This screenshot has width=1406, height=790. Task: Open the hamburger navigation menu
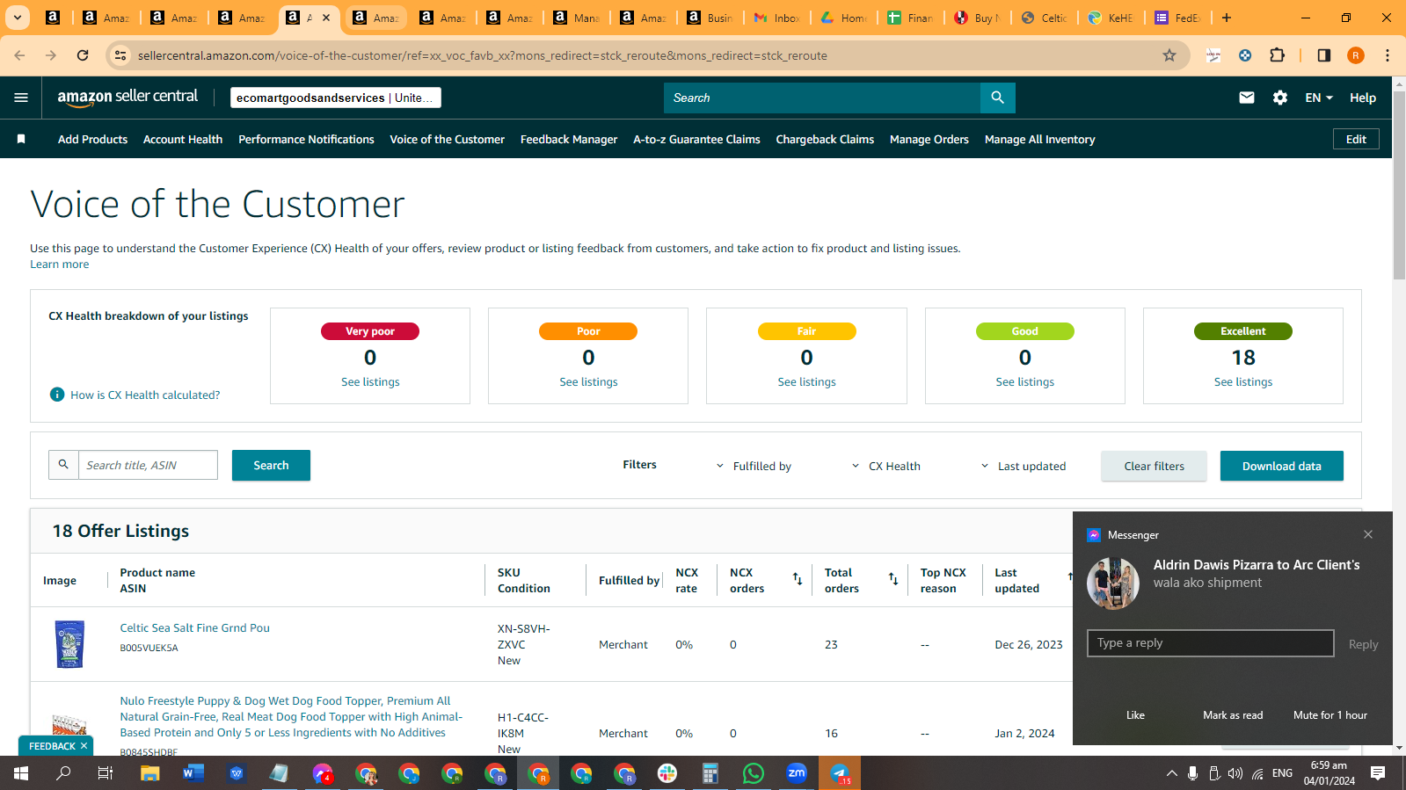pos(21,98)
